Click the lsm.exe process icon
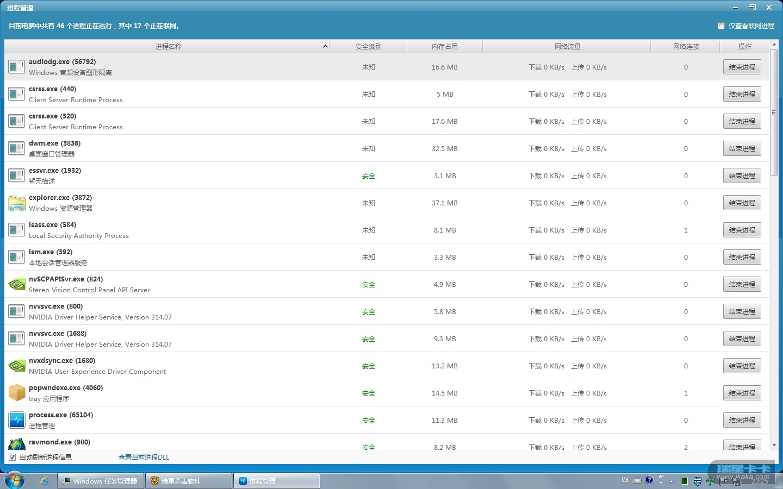This screenshot has width=783, height=489. (17, 257)
